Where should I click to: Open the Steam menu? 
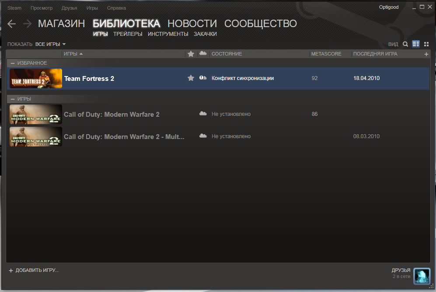pyautogui.click(x=14, y=8)
